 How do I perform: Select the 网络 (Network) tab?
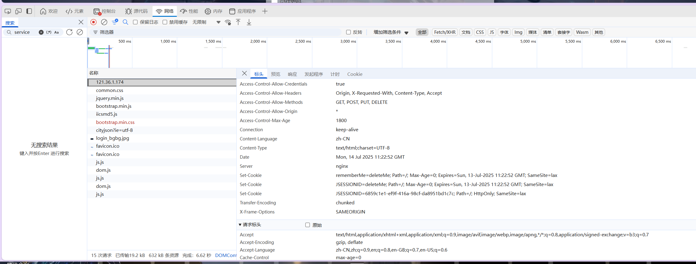pyautogui.click(x=165, y=11)
